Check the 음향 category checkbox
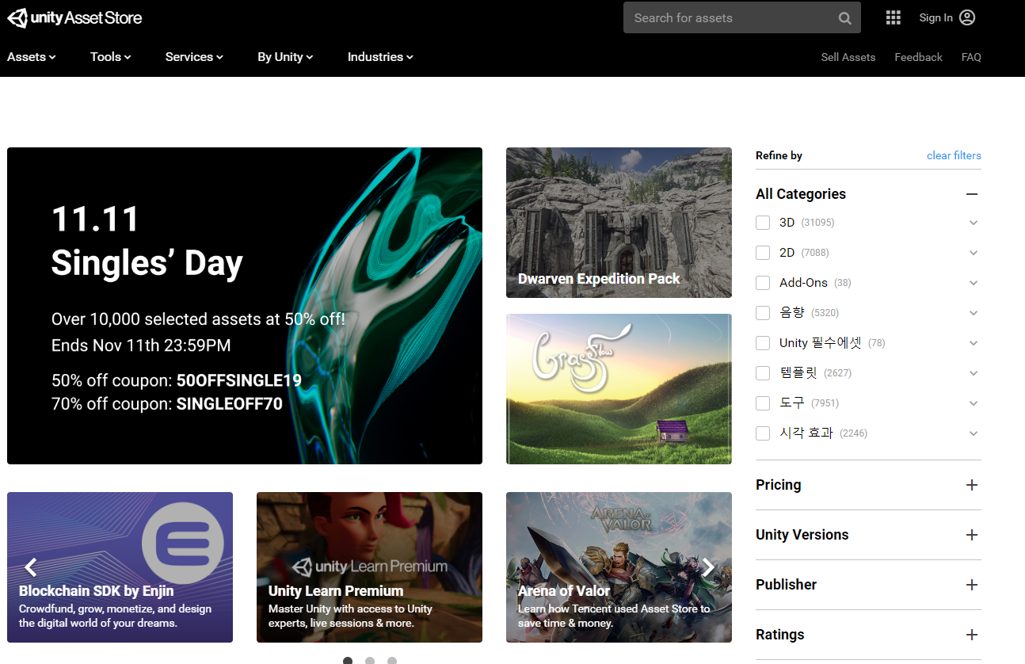The height and width of the screenshot is (664, 1025). click(763, 313)
